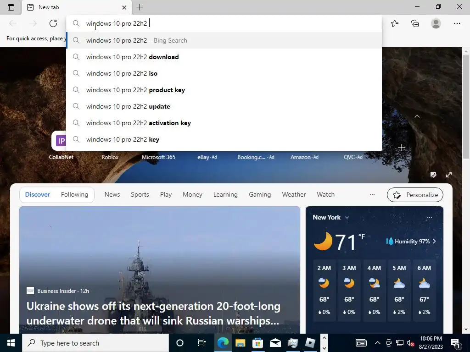Click the taskbar search box
This screenshot has height=352, width=470.
(x=95, y=343)
